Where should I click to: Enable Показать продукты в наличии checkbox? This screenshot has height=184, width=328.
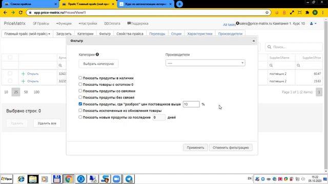80,78
